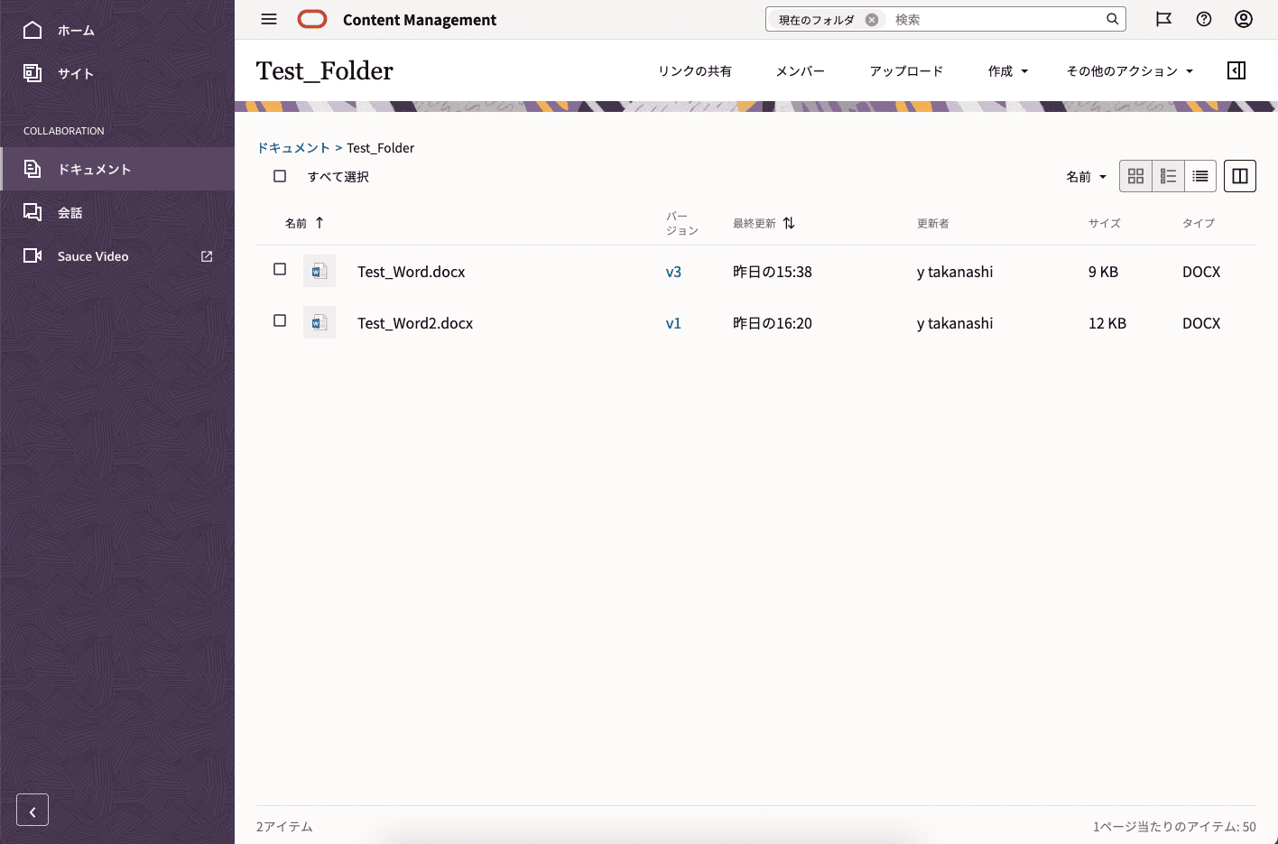The height and width of the screenshot is (844, 1278).
Task: Open the navigation hamburger menu
Action: (268, 19)
